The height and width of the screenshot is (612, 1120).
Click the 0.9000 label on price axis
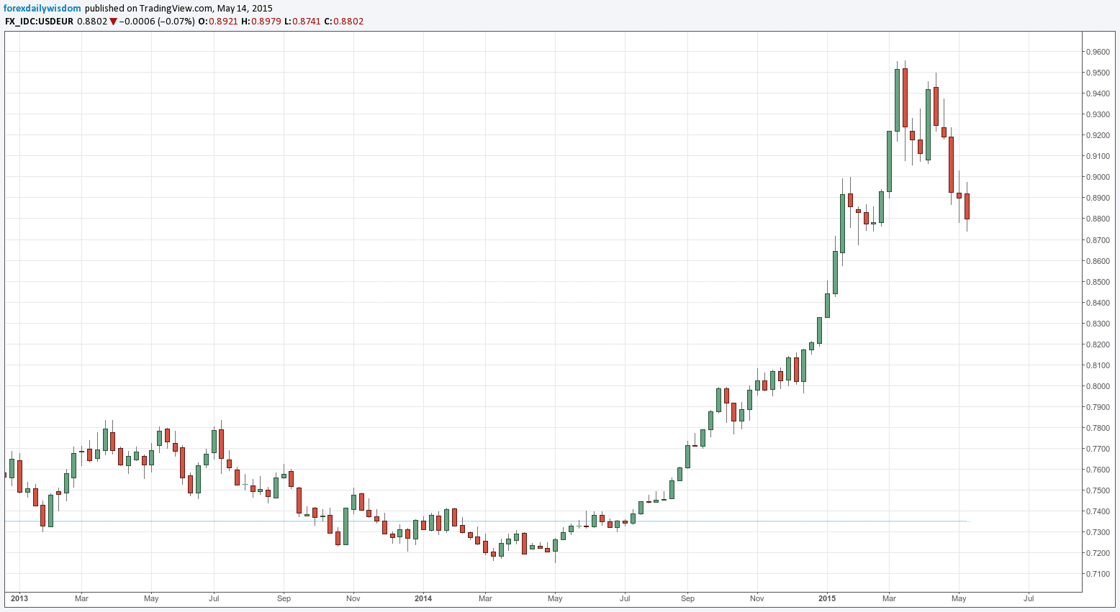click(1098, 177)
